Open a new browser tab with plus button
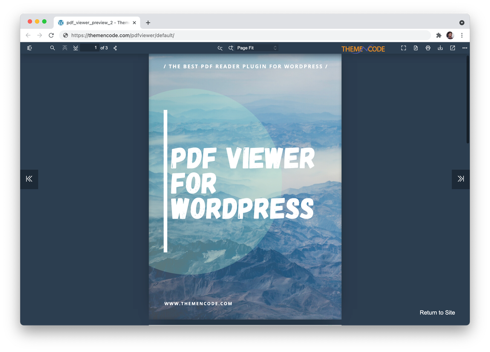490x352 pixels. pos(148,22)
